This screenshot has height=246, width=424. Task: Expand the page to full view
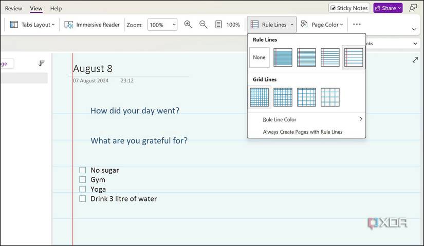click(415, 60)
